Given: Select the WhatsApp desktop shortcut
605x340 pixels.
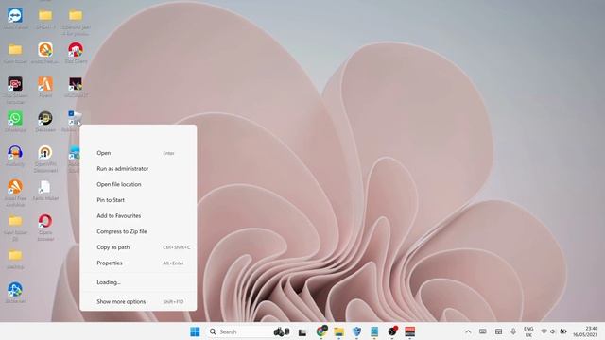Looking at the screenshot, I should pos(15,118).
